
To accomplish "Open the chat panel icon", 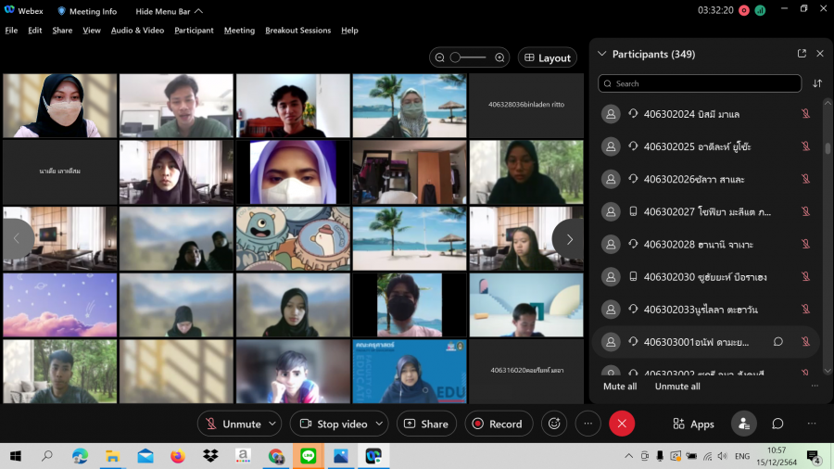I will click(x=777, y=424).
